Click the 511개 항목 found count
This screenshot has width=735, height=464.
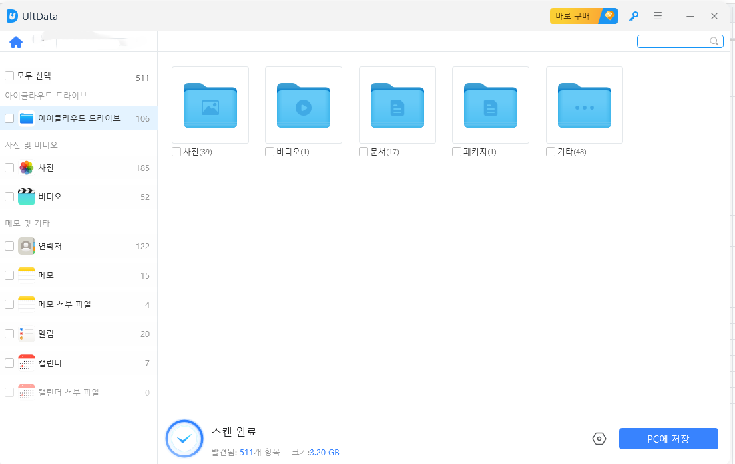[260, 452]
